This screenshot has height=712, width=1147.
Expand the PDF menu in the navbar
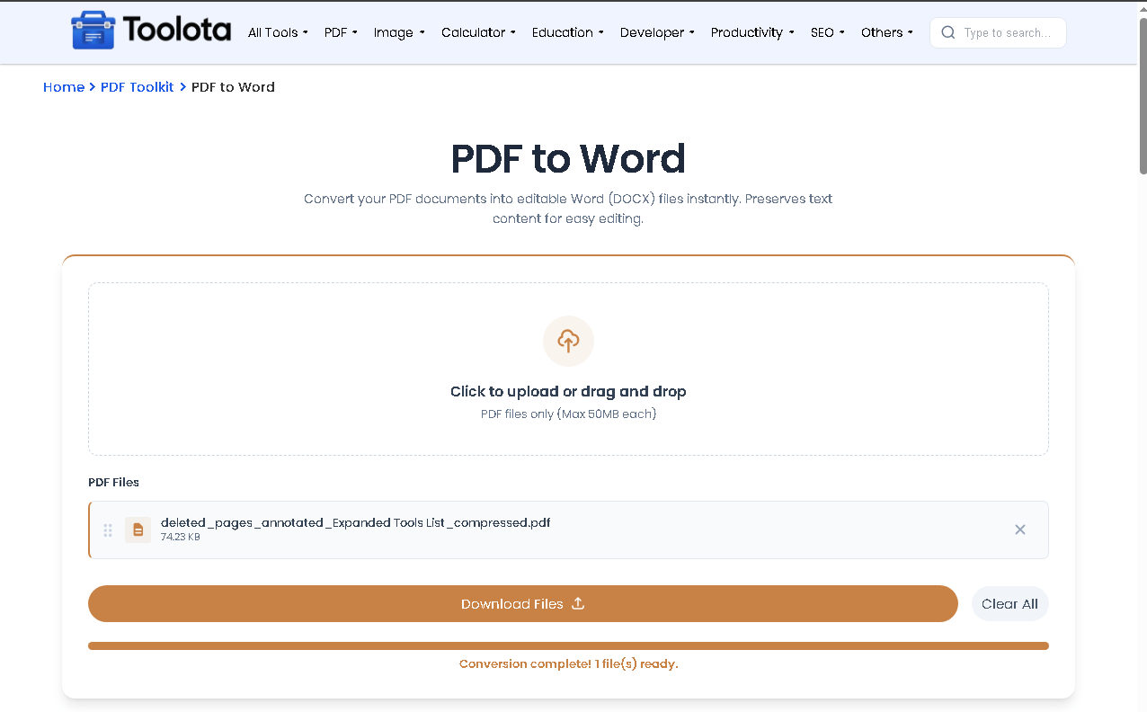[x=341, y=32]
